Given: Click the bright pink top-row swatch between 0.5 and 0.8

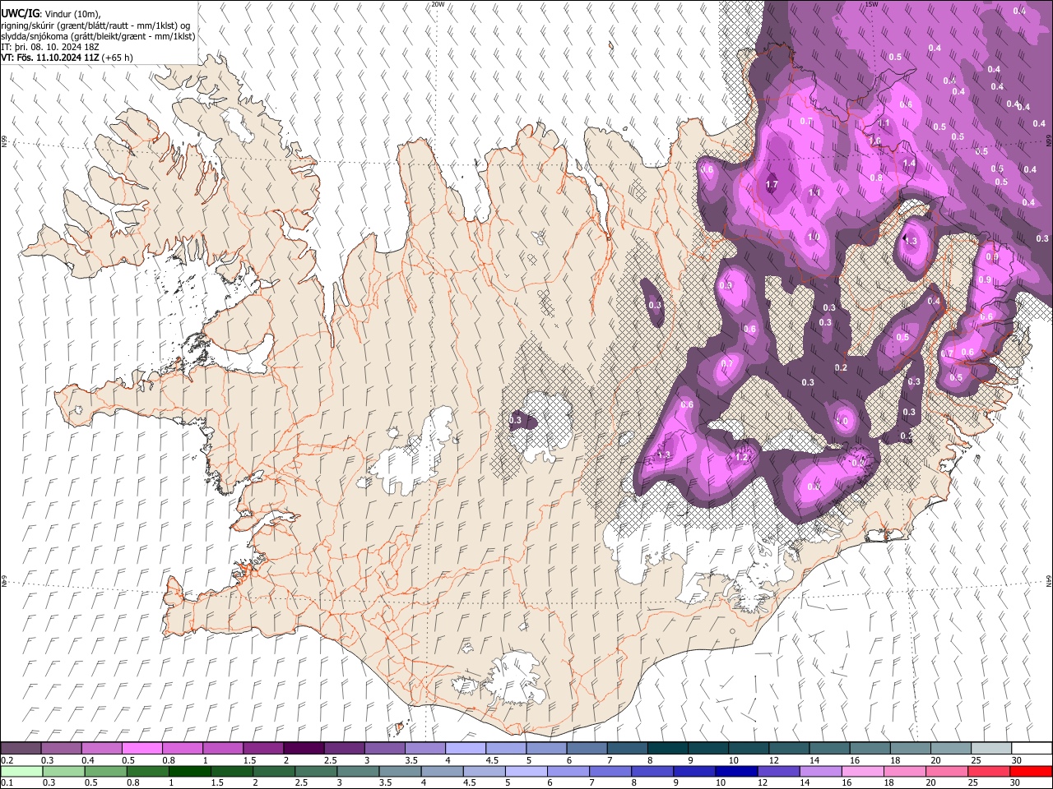Looking at the screenshot, I should point(141,749).
